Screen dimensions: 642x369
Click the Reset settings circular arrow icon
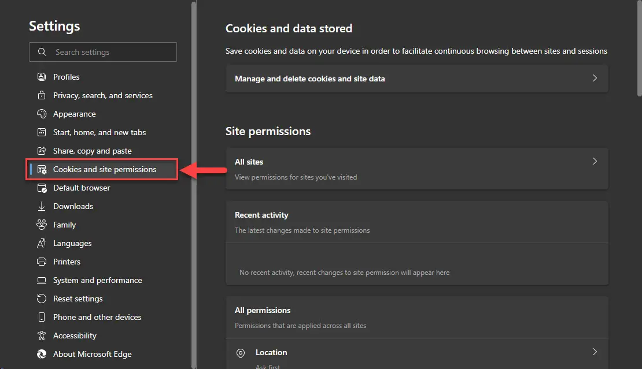41,299
